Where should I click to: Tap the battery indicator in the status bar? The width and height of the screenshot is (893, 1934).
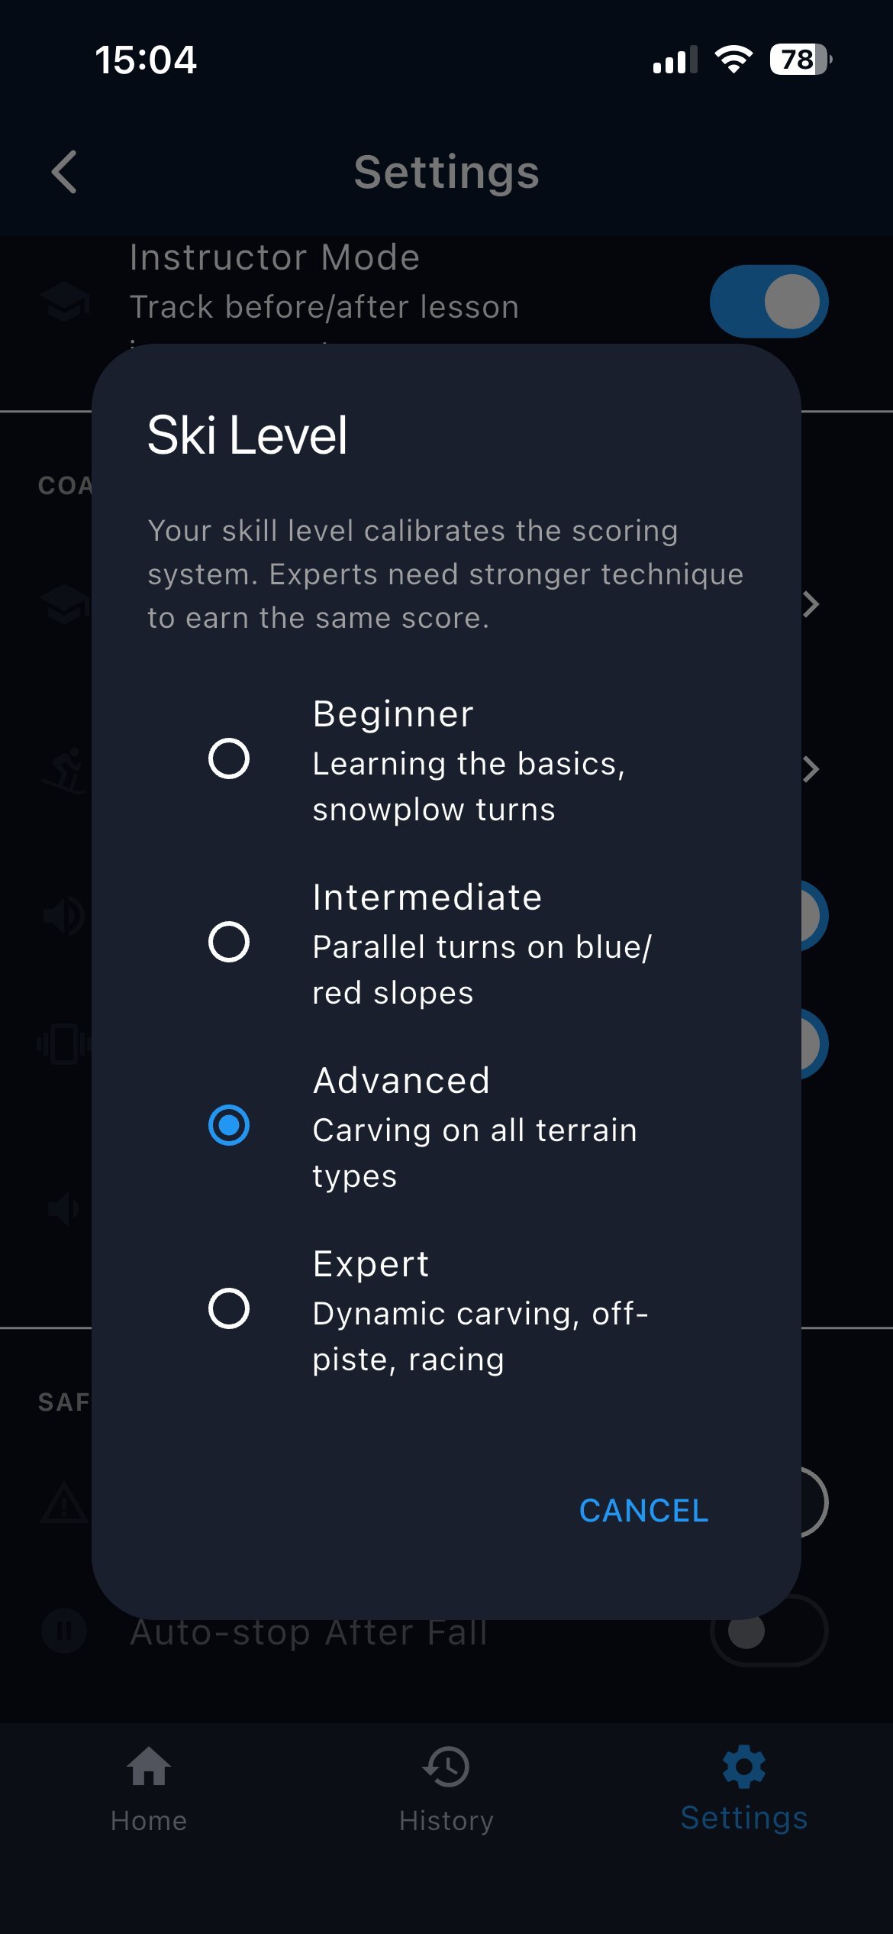797,60
